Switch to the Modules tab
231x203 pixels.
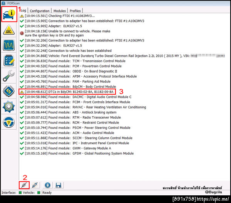pyautogui.click(x=60, y=11)
